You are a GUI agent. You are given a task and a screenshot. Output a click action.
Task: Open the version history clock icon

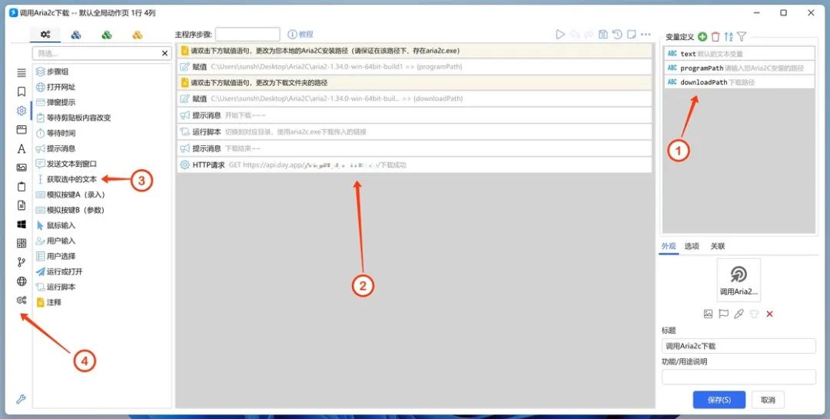tap(617, 35)
